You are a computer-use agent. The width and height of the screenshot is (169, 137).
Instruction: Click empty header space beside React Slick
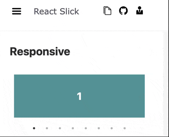coord(91,11)
